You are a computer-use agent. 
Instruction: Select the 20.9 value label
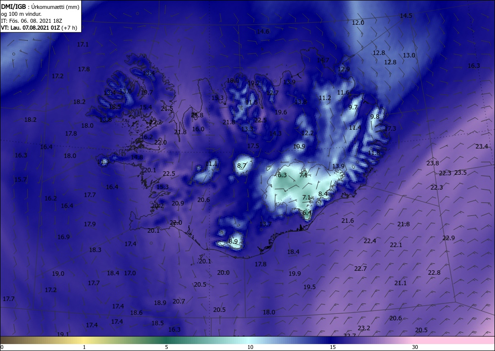178,203
